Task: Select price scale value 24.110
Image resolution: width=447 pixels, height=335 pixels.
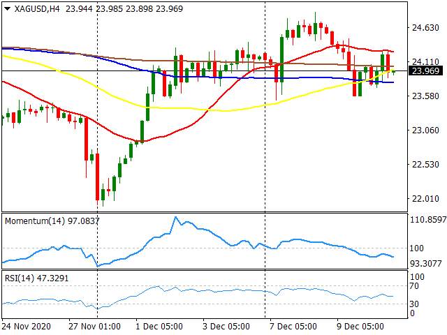Action: pos(425,61)
